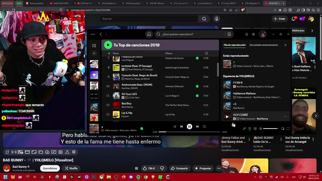322x181 pixels.
Task: Toggle repeat in Spotify player
Action: tap(204, 126)
